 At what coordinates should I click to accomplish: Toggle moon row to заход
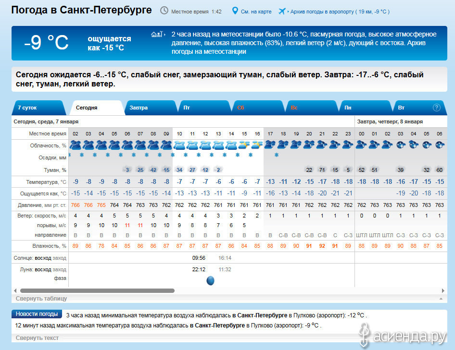click(x=60, y=269)
